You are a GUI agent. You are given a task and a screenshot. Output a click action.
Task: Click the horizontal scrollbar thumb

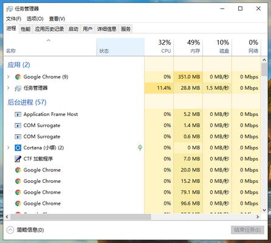(81, 217)
